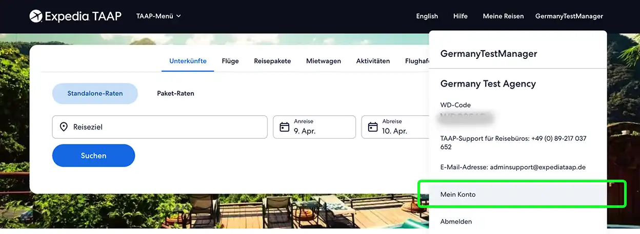This screenshot has width=640, height=234.
Task: Choose Paket-Raten option
Action: [x=175, y=94]
